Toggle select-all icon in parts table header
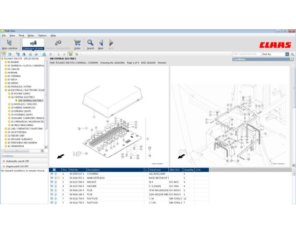This screenshot has height=234, width=296. pyautogui.click(x=54, y=170)
